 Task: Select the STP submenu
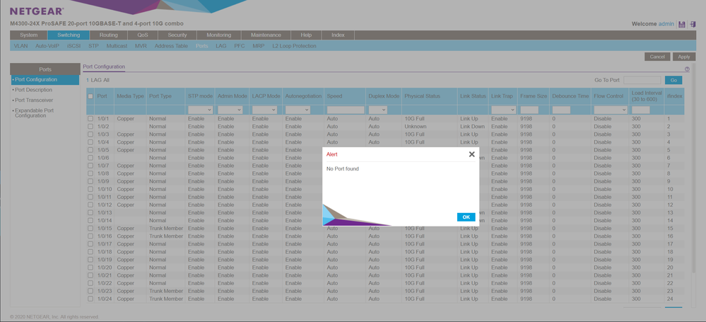pos(94,46)
